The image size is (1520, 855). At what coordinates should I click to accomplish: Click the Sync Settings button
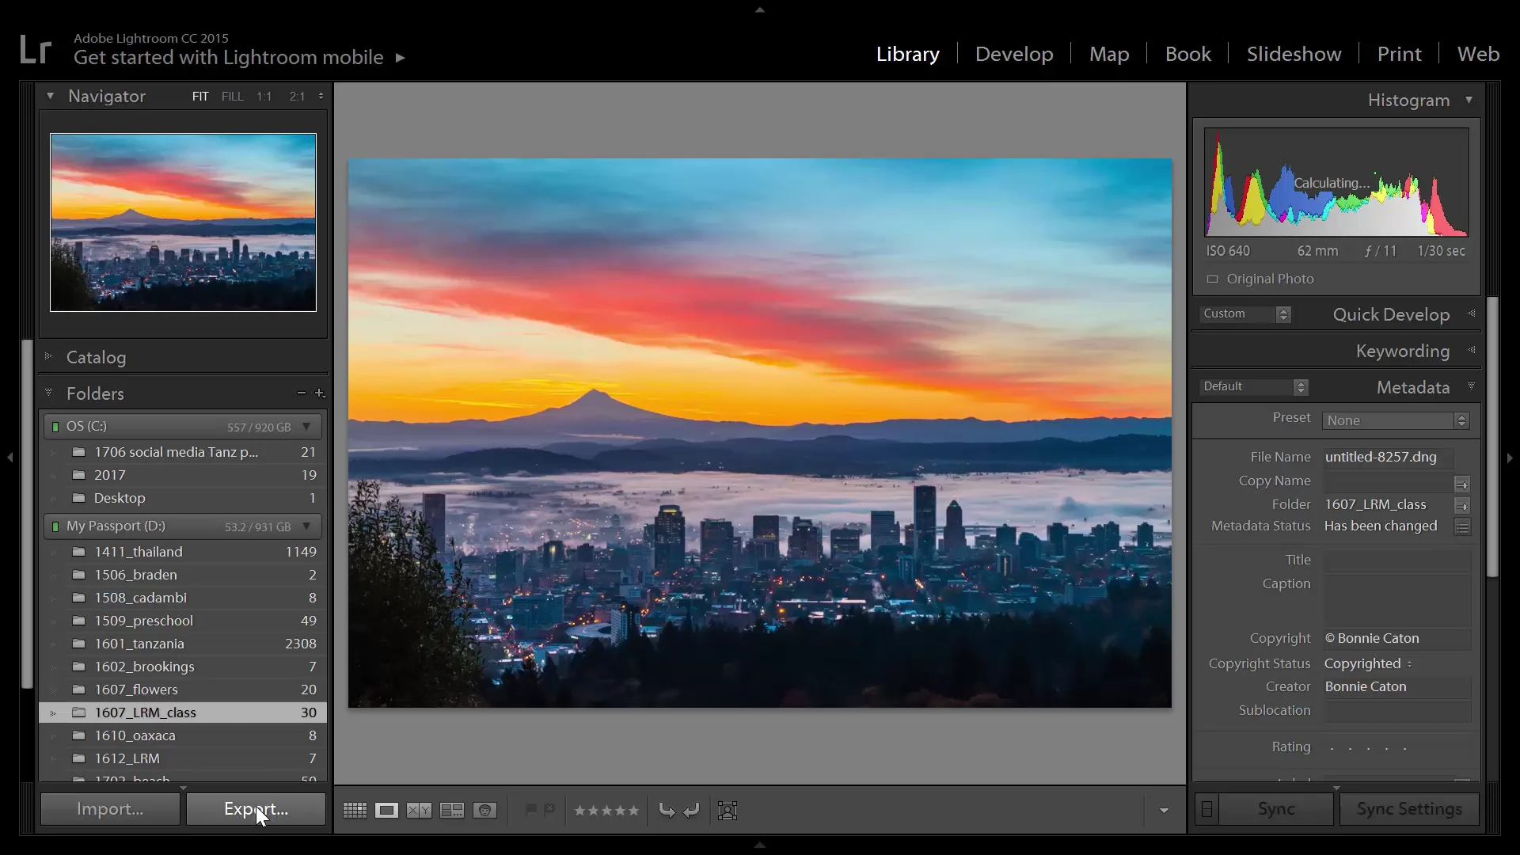point(1409,809)
